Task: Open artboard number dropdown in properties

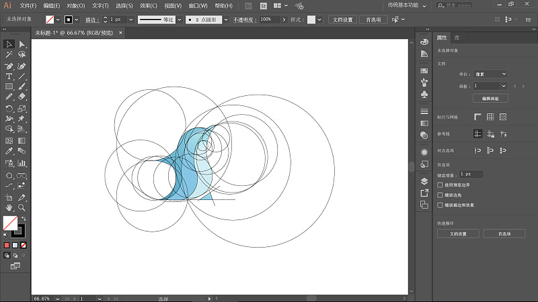Action: click(504, 86)
